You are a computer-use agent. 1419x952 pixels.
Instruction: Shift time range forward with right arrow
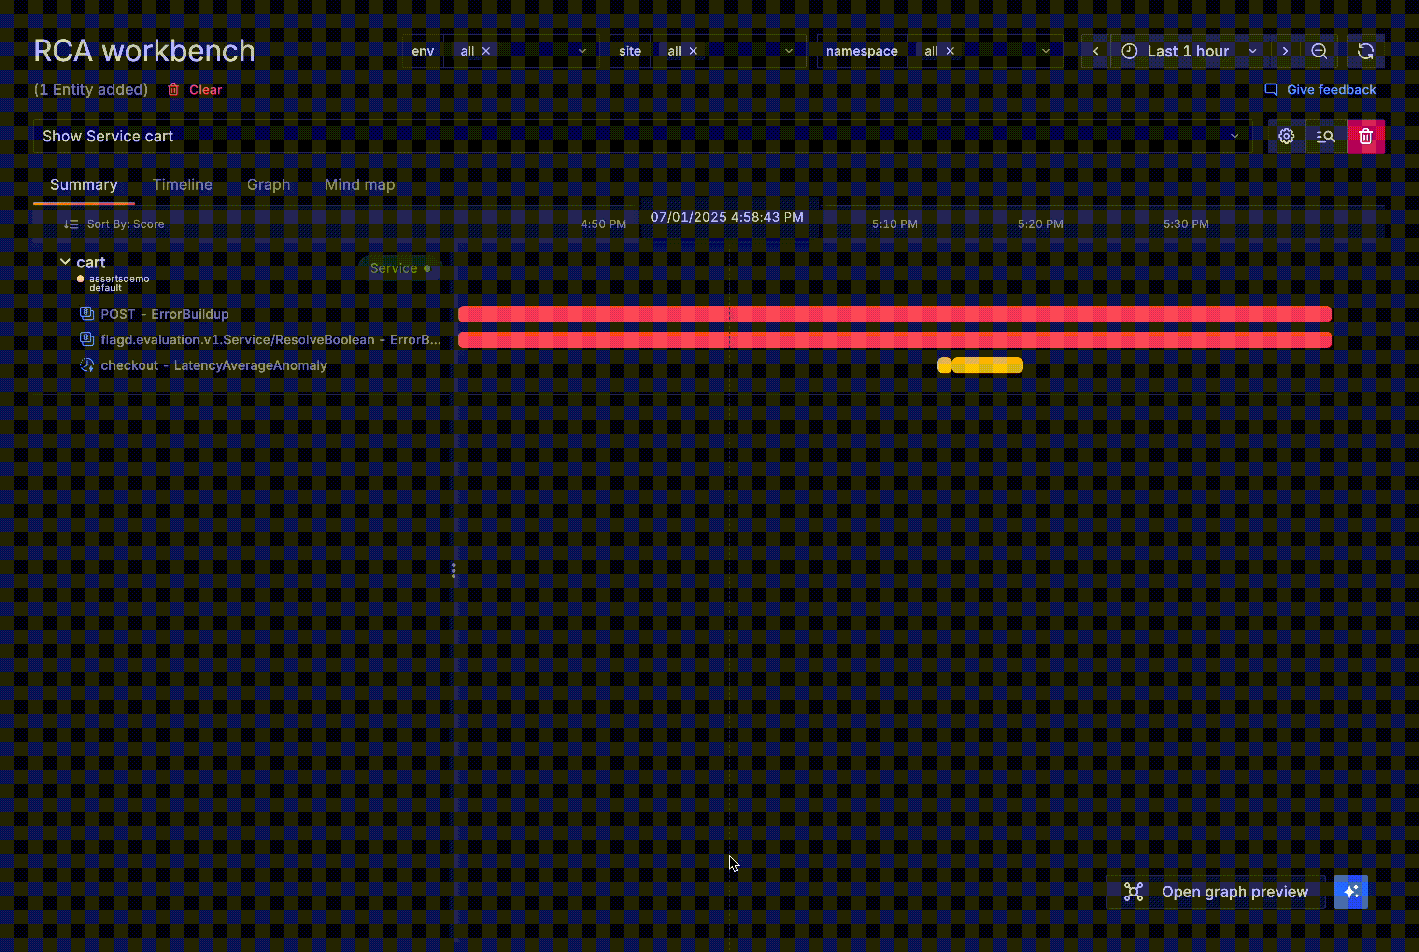pos(1285,51)
